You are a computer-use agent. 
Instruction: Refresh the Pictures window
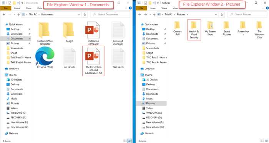tap(222, 15)
